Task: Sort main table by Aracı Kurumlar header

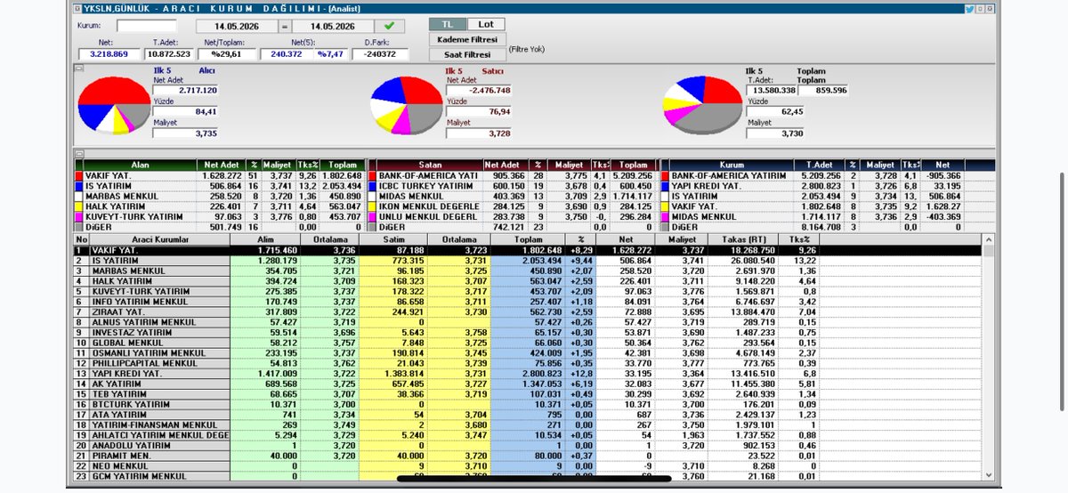Action: coord(159,240)
